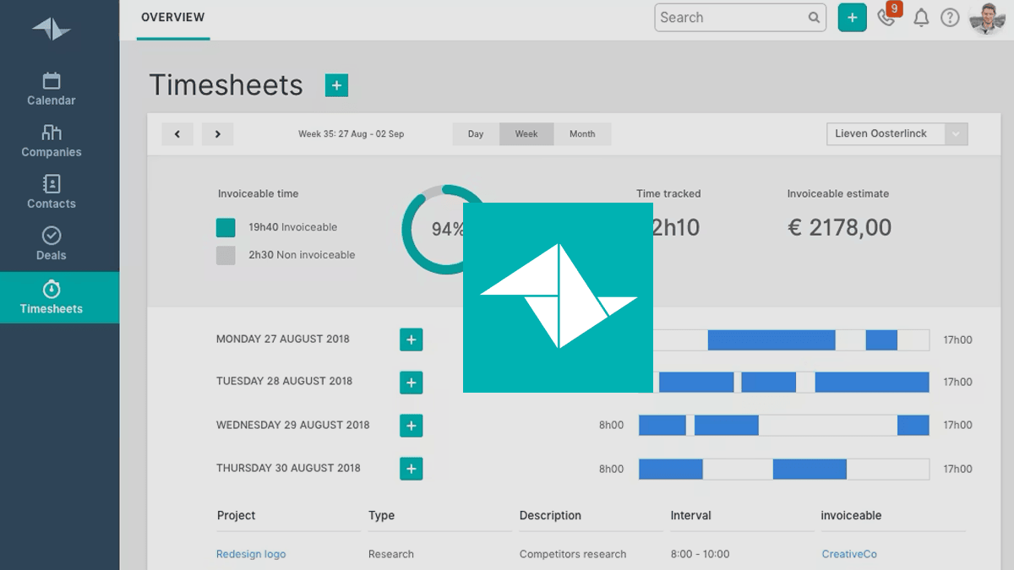Click the Week 35: 27 Aug - 02 Sep label
The image size is (1014, 570).
pyautogui.click(x=351, y=134)
